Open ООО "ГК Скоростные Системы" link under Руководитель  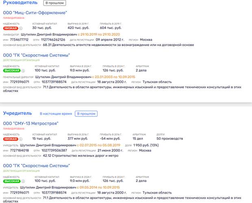(x=37, y=55)
